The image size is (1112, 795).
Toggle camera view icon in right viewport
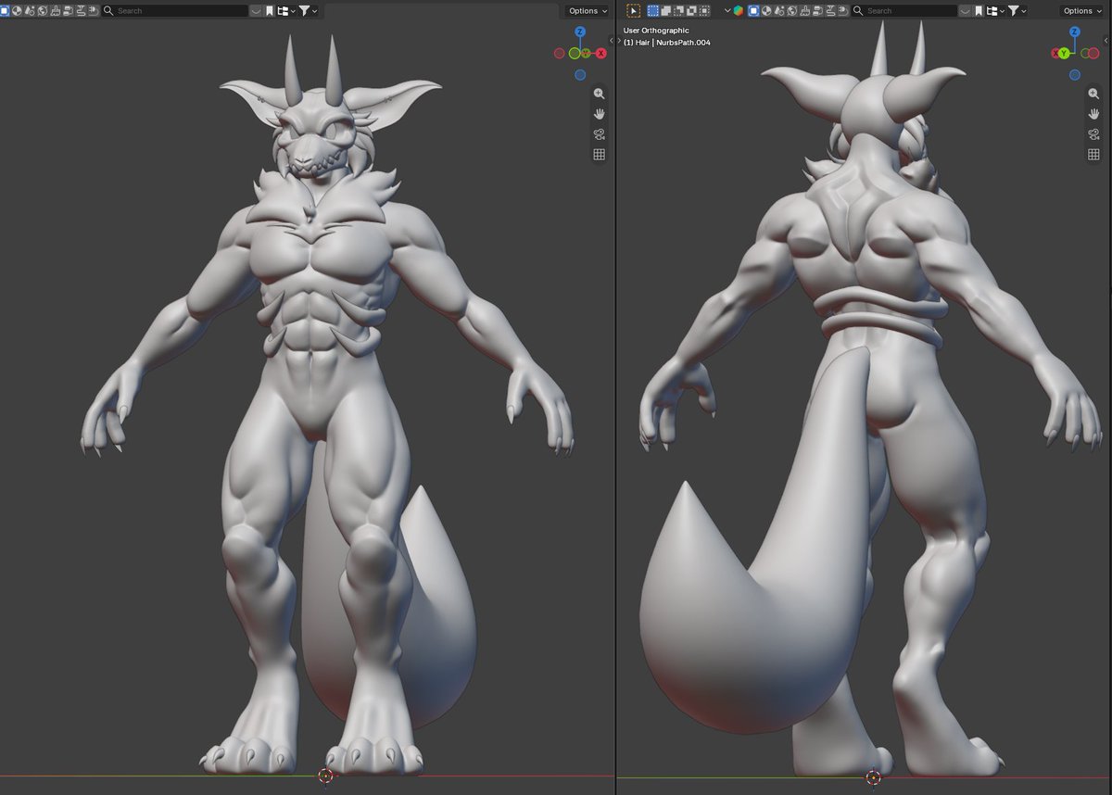point(1093,134)
